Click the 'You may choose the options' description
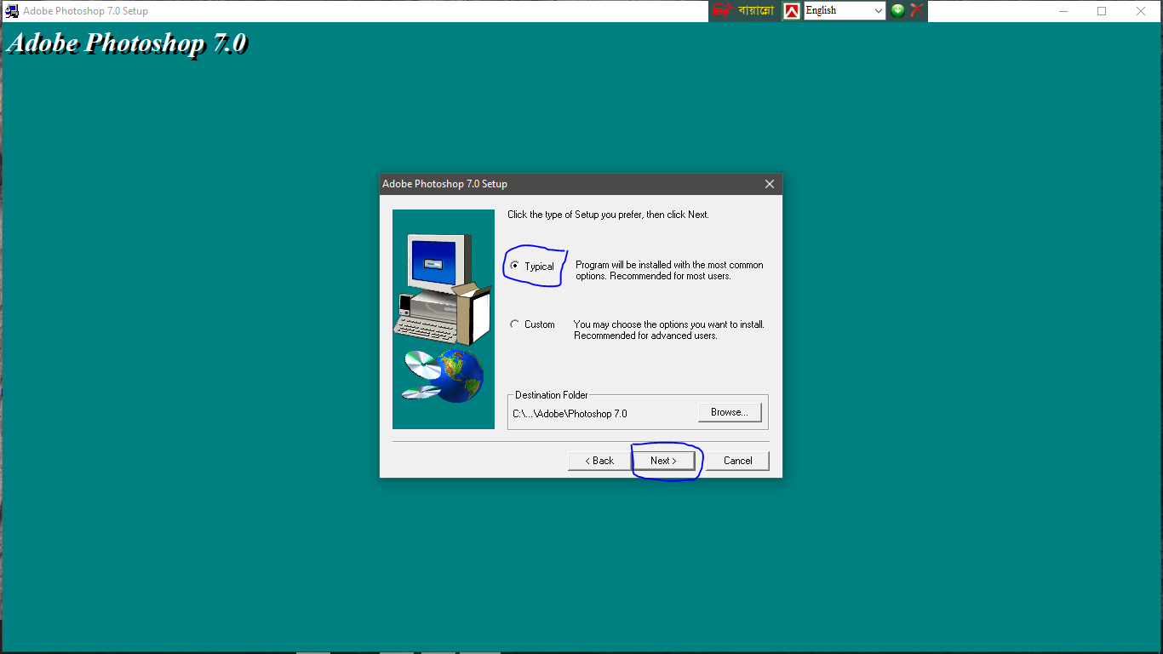 [669, 330]
